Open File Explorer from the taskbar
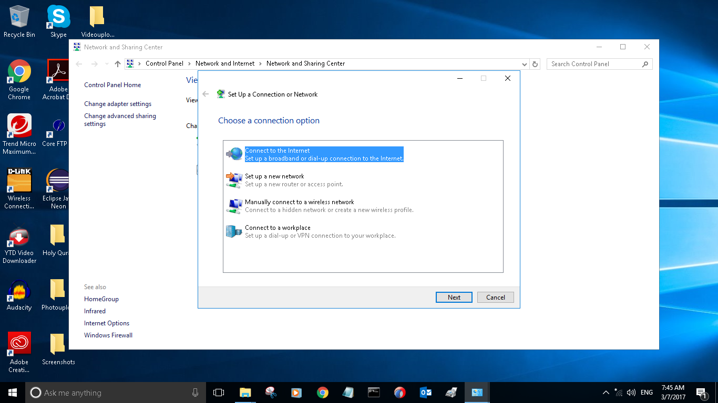 [245, 393]
